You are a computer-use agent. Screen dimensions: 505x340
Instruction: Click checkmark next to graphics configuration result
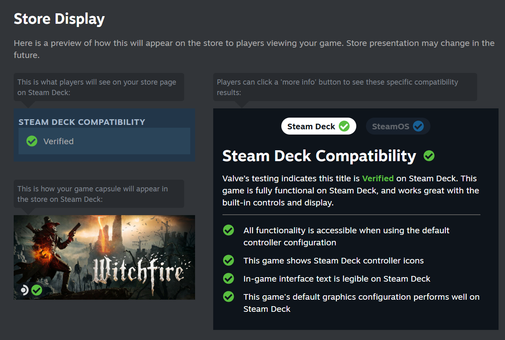pyautogui.click(x=229, y=296)
